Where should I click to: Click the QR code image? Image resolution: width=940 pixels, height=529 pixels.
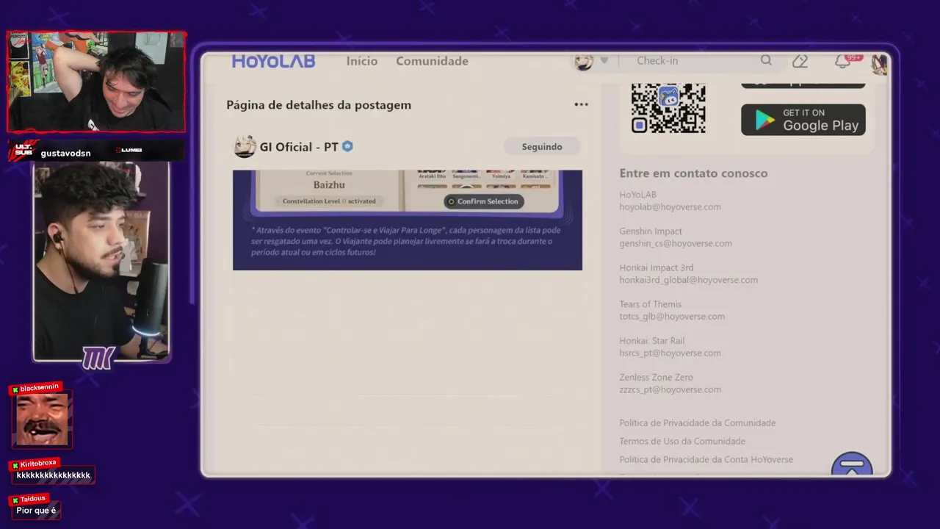(668, 108)
